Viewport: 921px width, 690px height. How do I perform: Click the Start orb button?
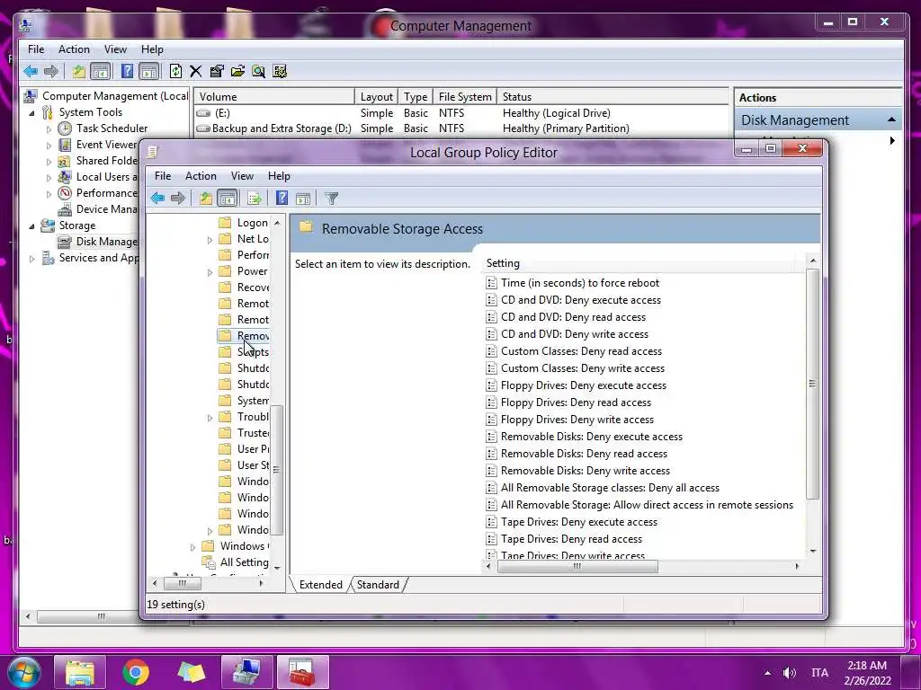pyautogui.click(x=23, y=672)
